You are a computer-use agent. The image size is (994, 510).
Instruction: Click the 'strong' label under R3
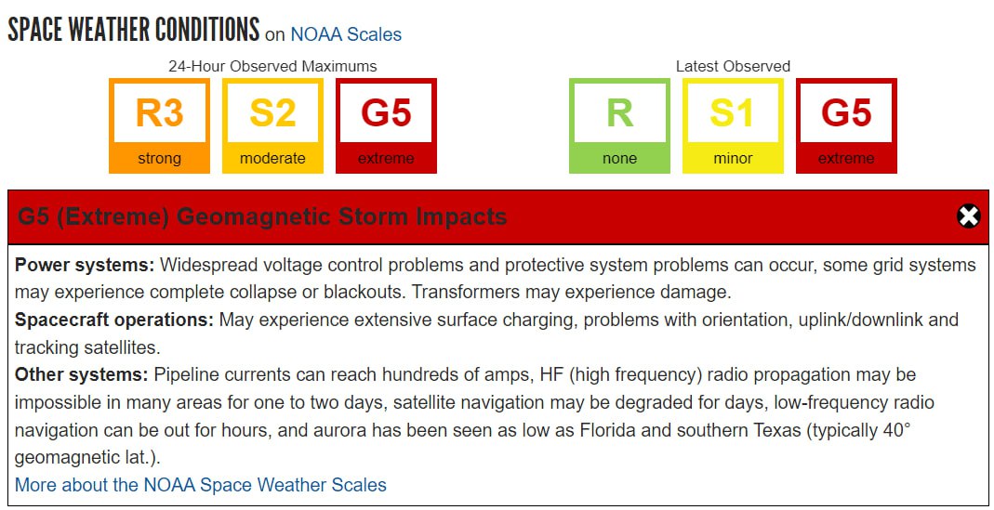click(159, 158)
